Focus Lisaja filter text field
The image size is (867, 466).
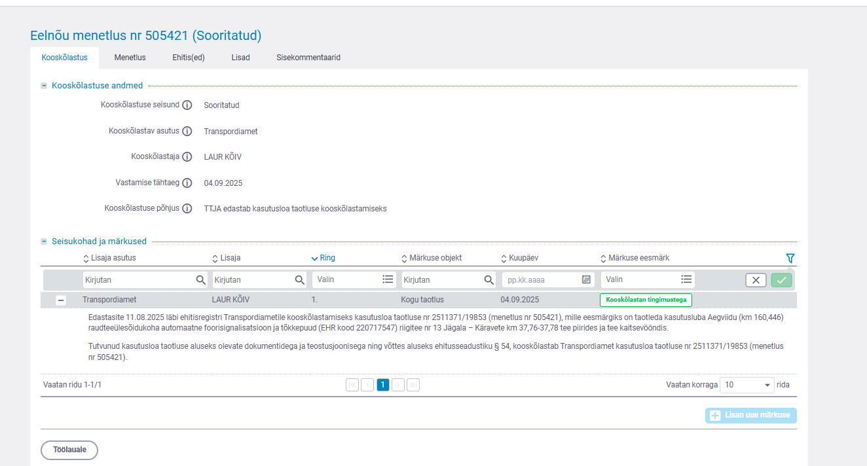coord(259,279)
